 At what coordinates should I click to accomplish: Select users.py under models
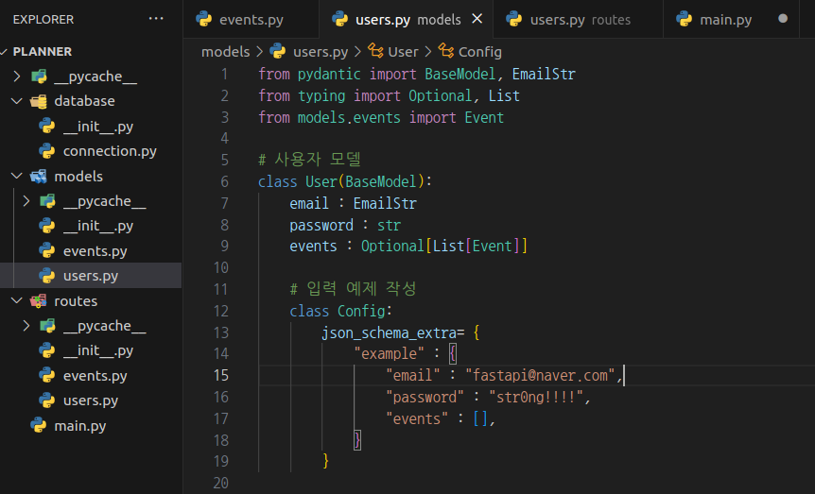coord(91,275)
